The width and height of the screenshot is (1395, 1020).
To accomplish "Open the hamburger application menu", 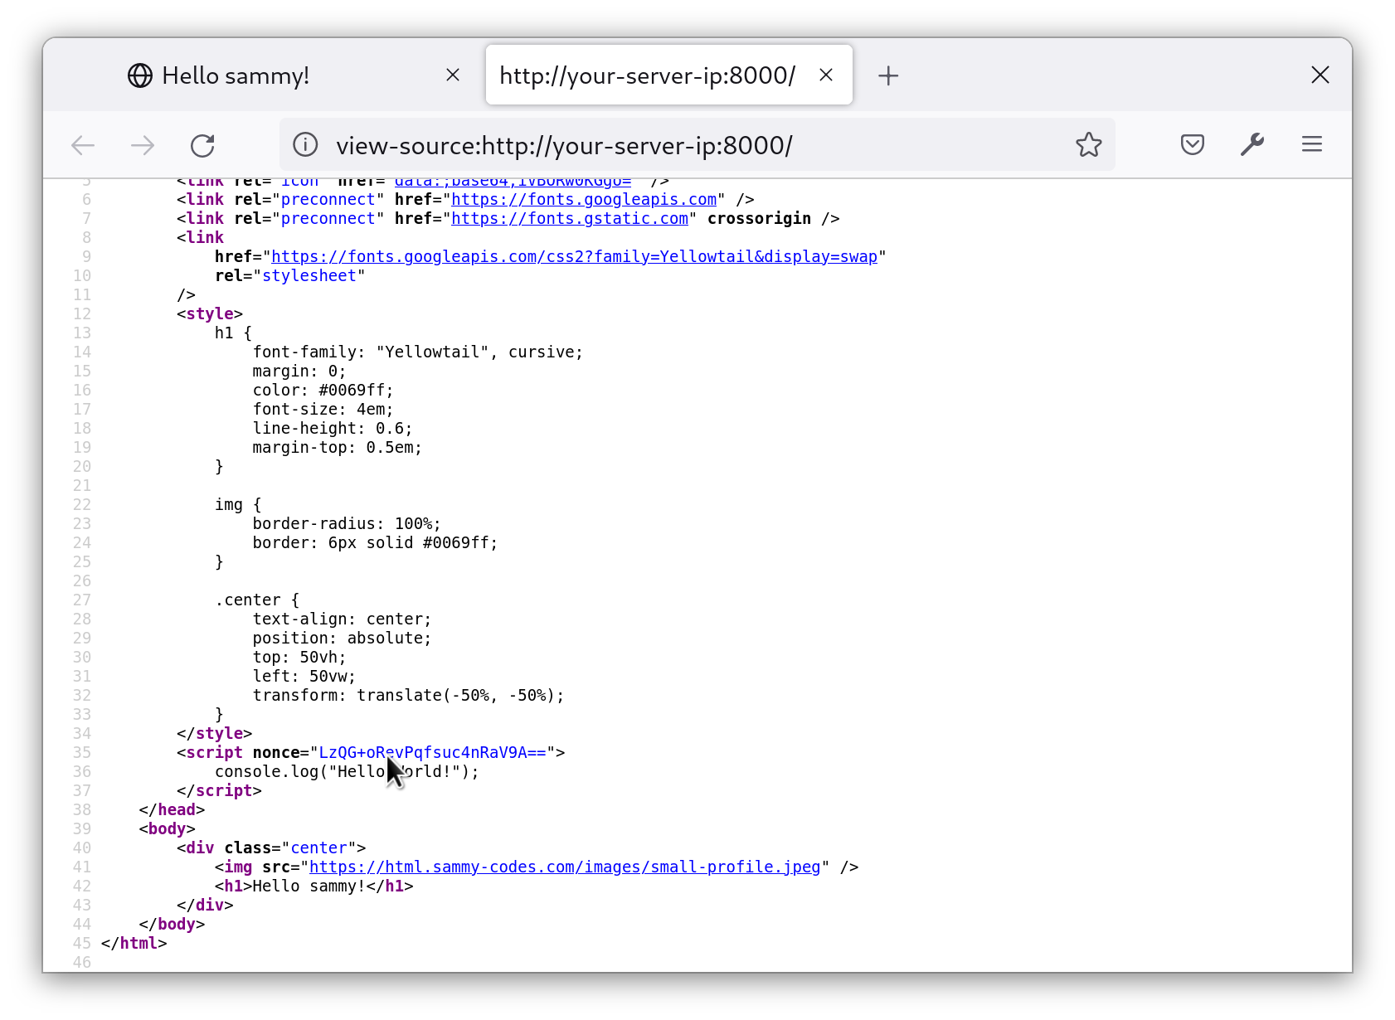I will (1311, 145).
